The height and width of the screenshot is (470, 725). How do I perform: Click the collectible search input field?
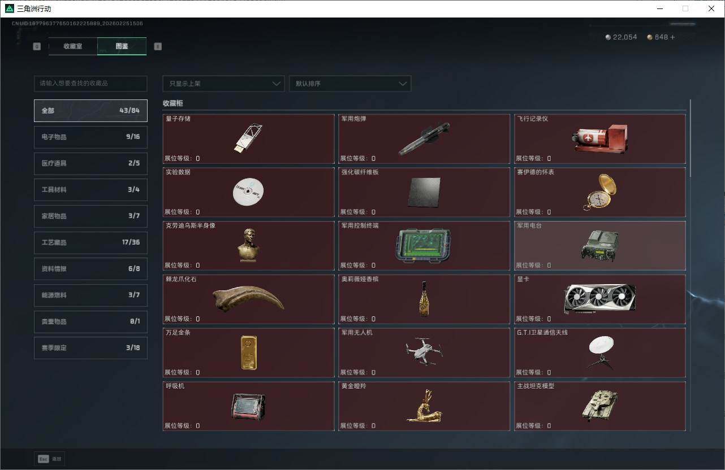pos(90,84)
